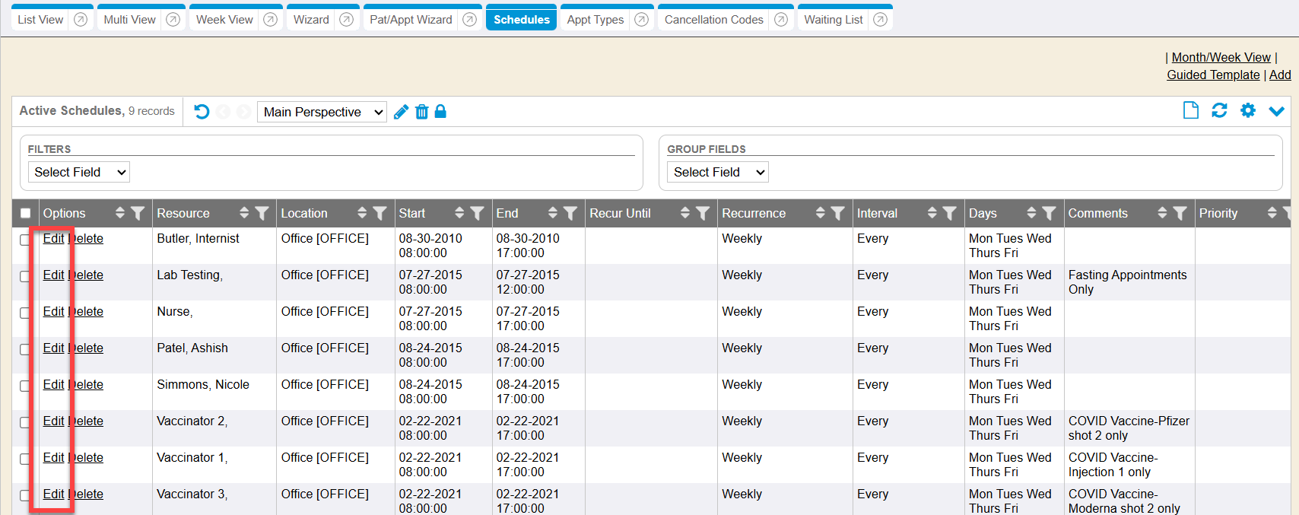
Task: Click Edit for Lab Testing schedule
Action: click(x=53, y=275)
